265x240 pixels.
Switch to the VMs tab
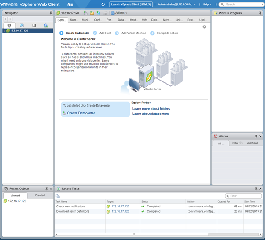(x=144, y=20)
